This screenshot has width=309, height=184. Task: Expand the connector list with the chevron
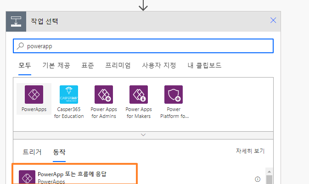pos(143,135)
